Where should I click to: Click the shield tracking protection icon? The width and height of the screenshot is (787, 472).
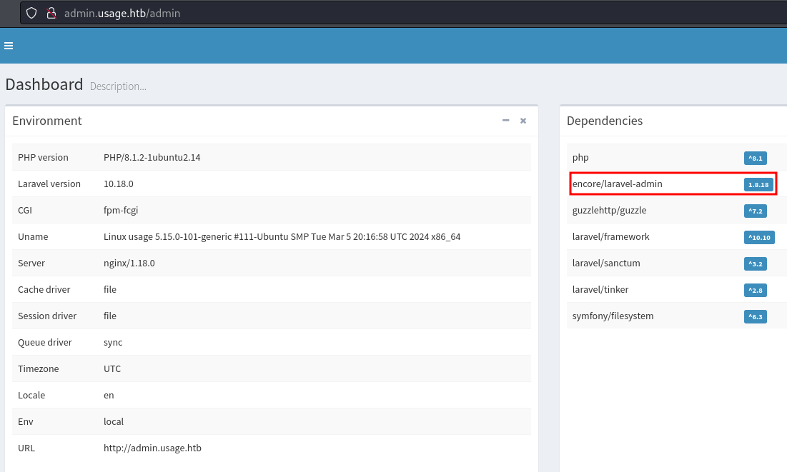point(31,13)
